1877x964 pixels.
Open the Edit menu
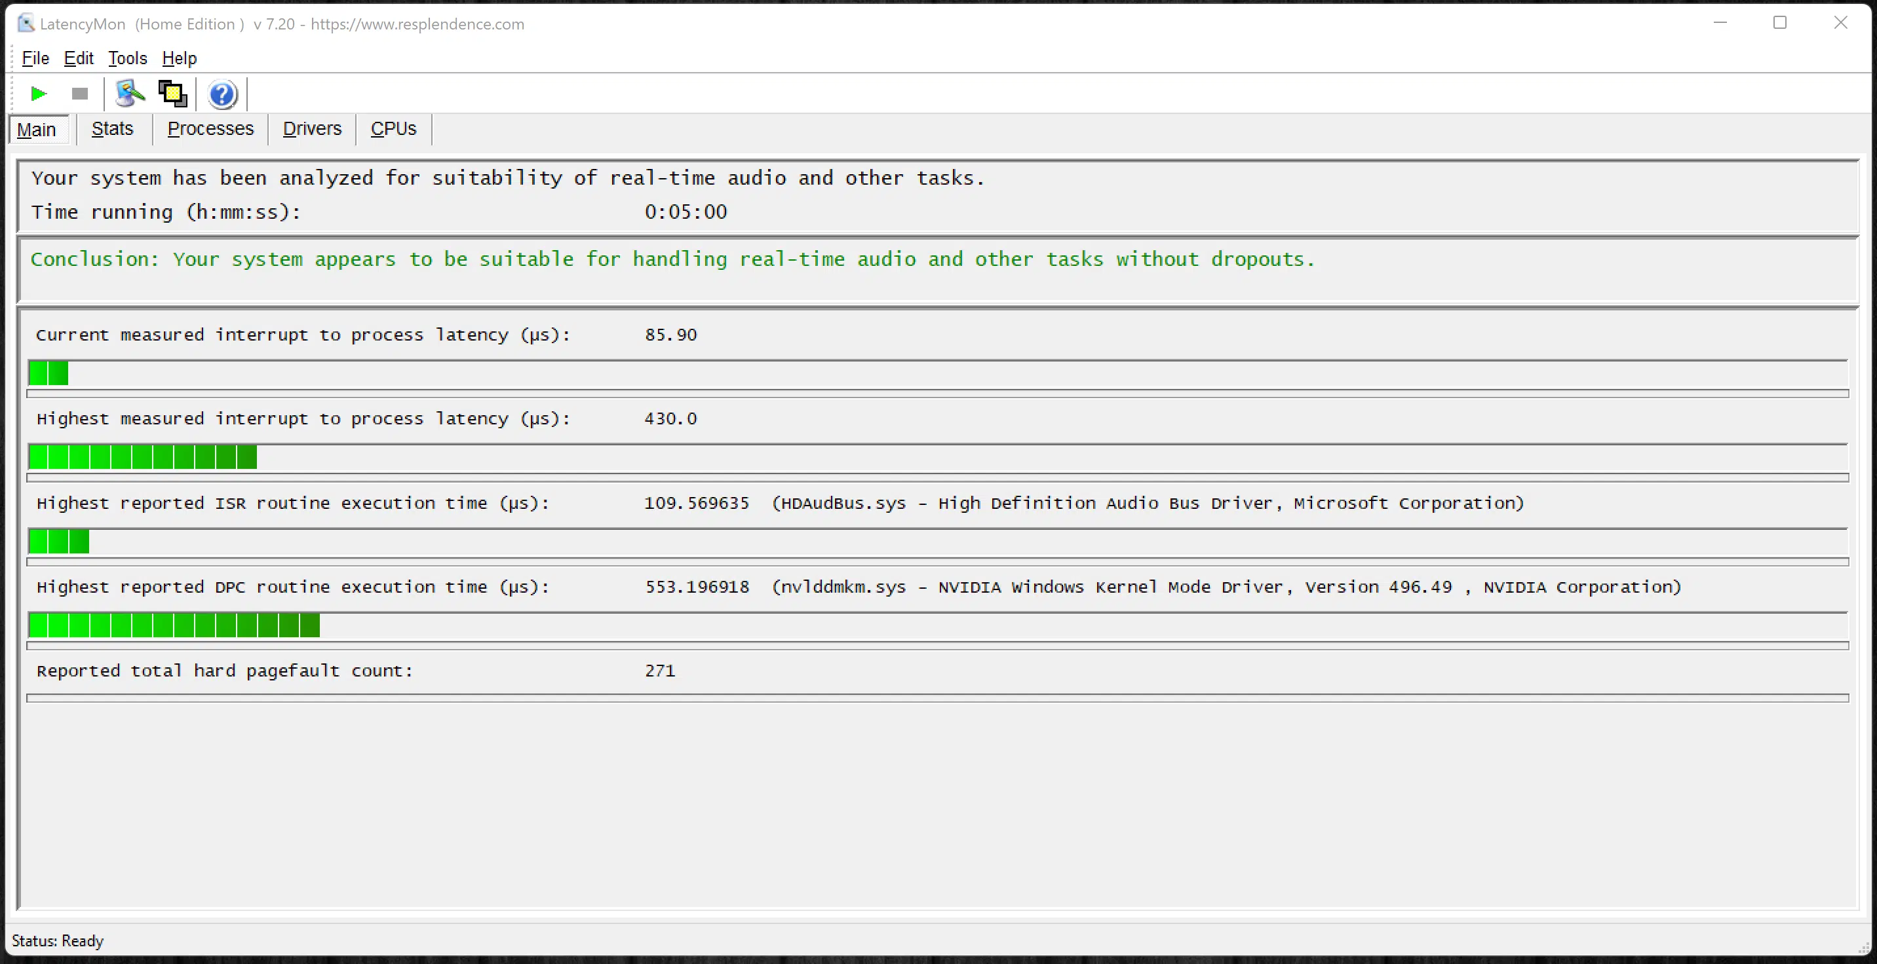tap(79, 58)
